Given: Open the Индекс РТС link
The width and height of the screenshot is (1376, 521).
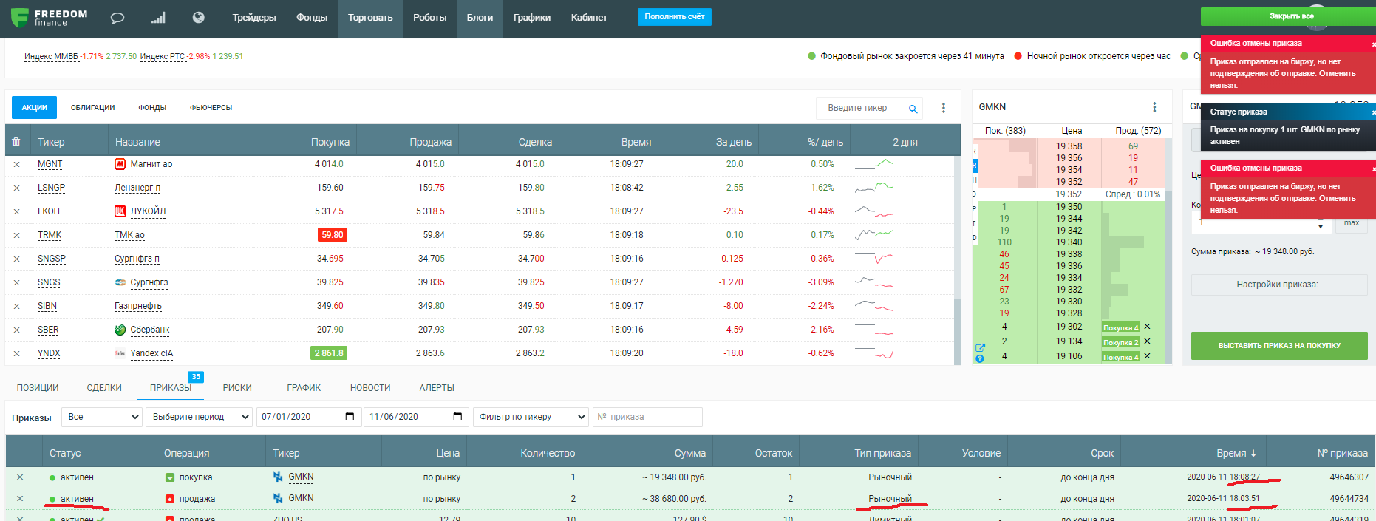Looking at the screenshot, I should click(163, 57).
